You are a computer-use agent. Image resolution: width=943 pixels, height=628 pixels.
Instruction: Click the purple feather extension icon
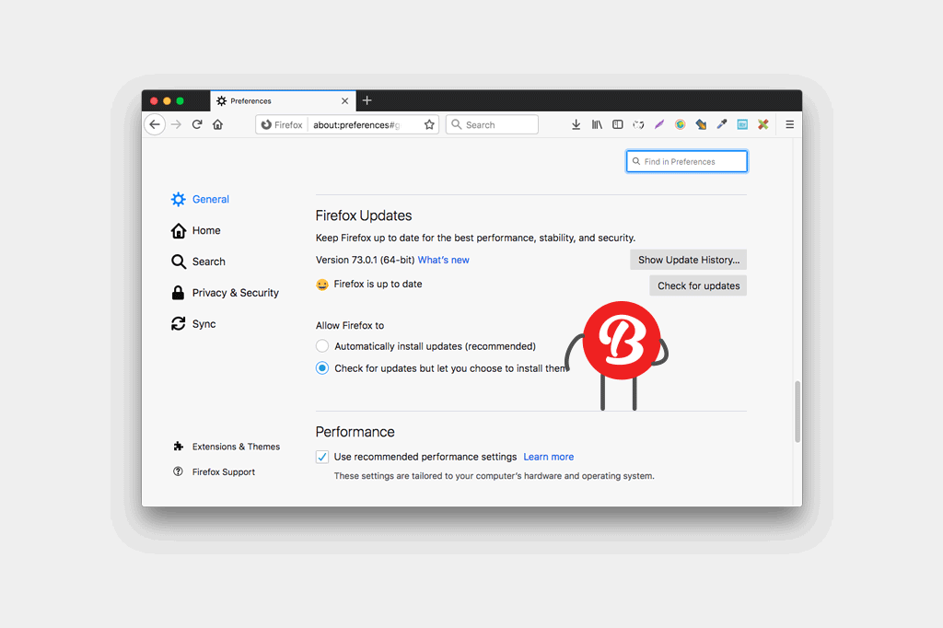click(x=659, y=124)
